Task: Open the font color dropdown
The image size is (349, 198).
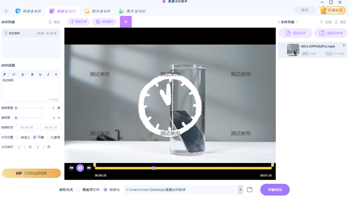Action: pos(24,74)
